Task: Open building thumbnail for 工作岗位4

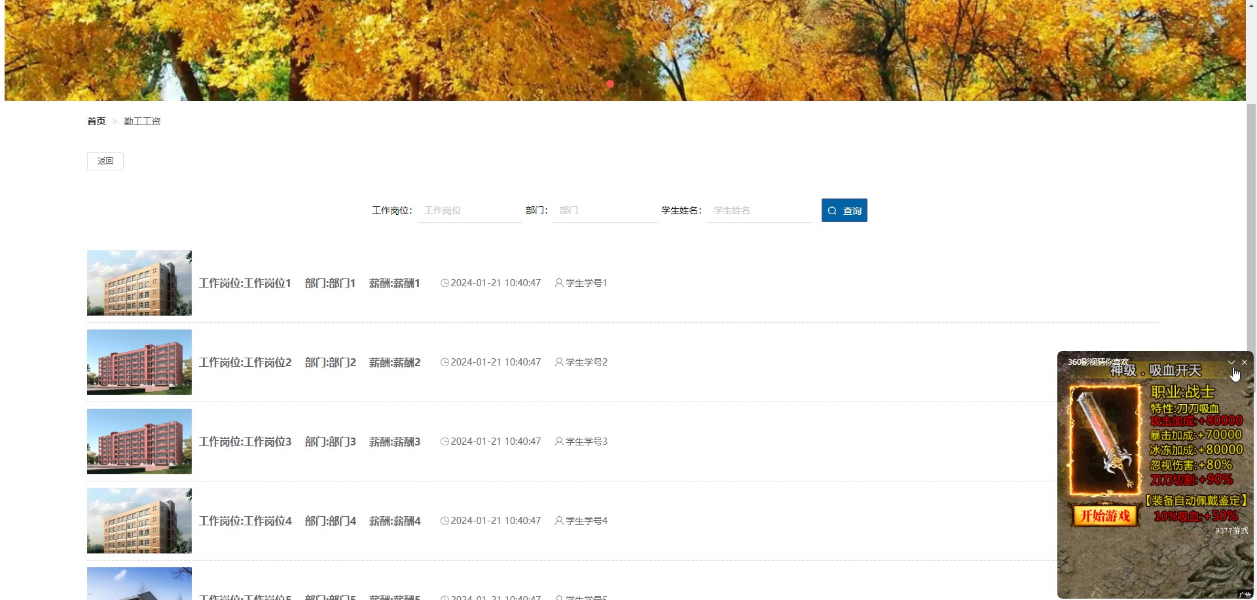Action: click(139, 521)
